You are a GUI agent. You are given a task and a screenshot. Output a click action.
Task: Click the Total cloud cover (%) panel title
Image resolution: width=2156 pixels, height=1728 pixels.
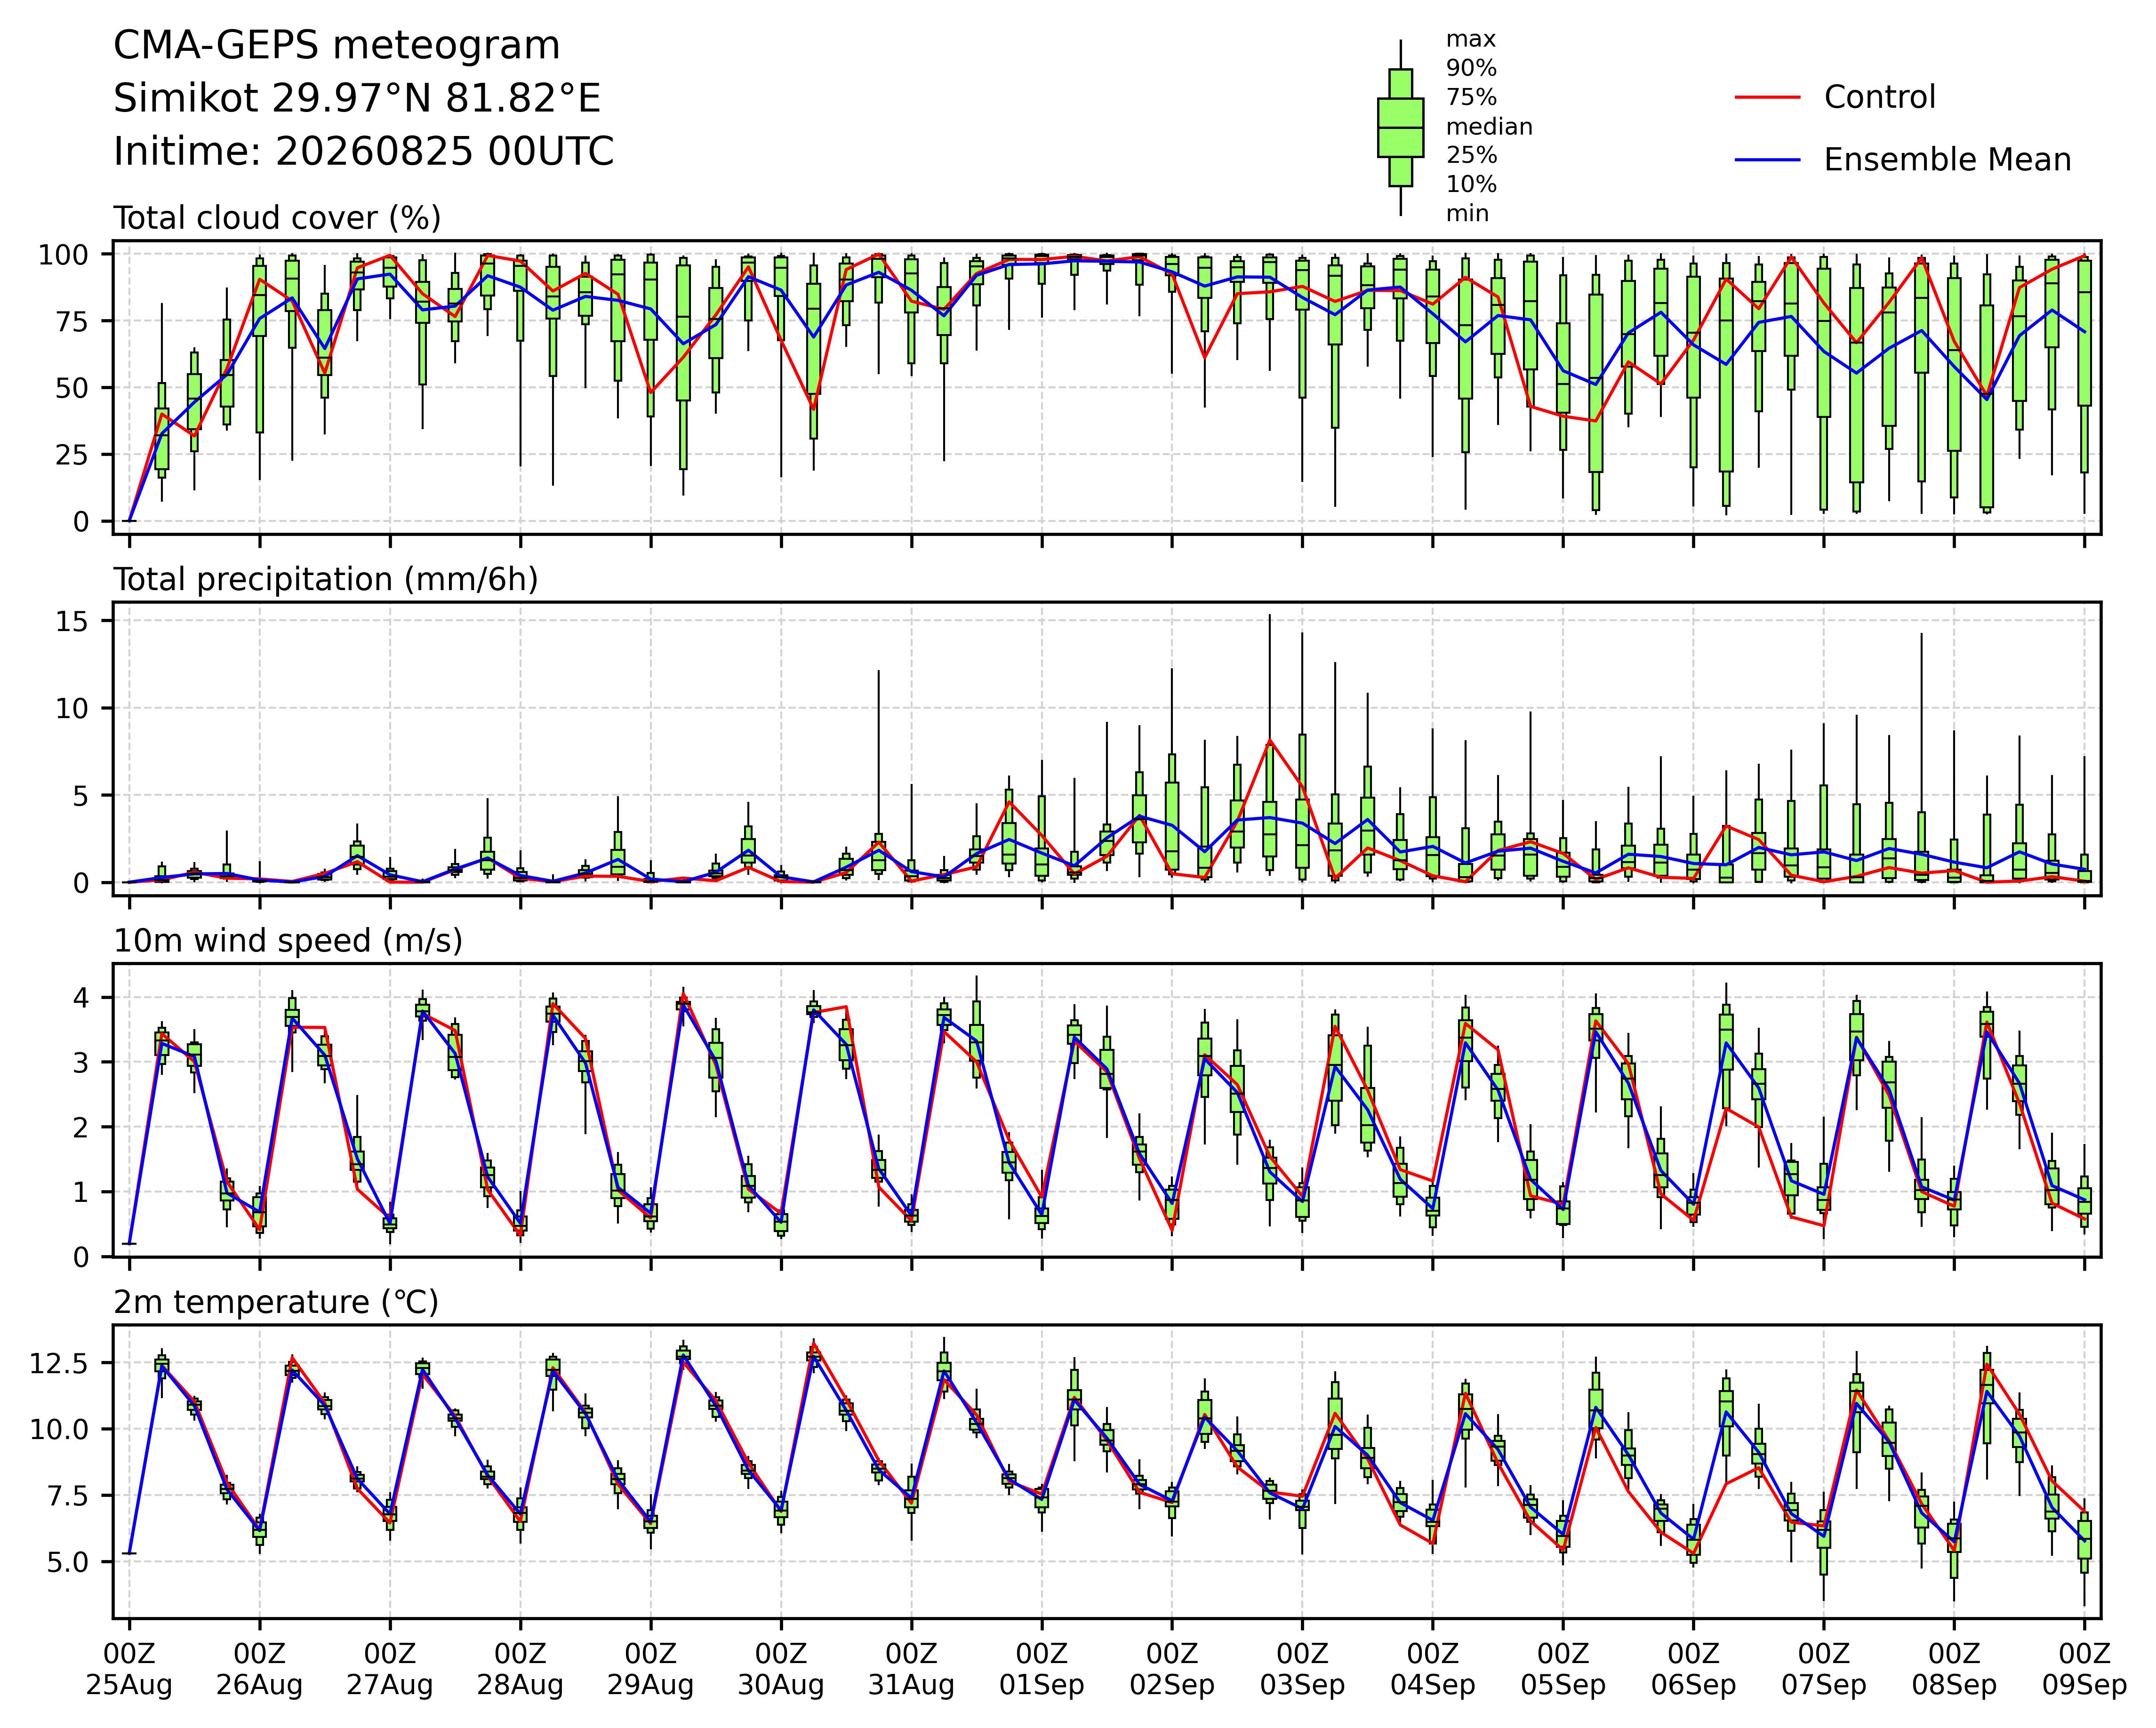click(277, 218)
